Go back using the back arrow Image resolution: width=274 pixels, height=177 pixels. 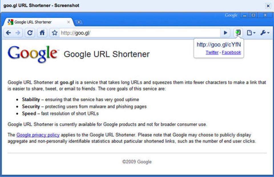8,33
